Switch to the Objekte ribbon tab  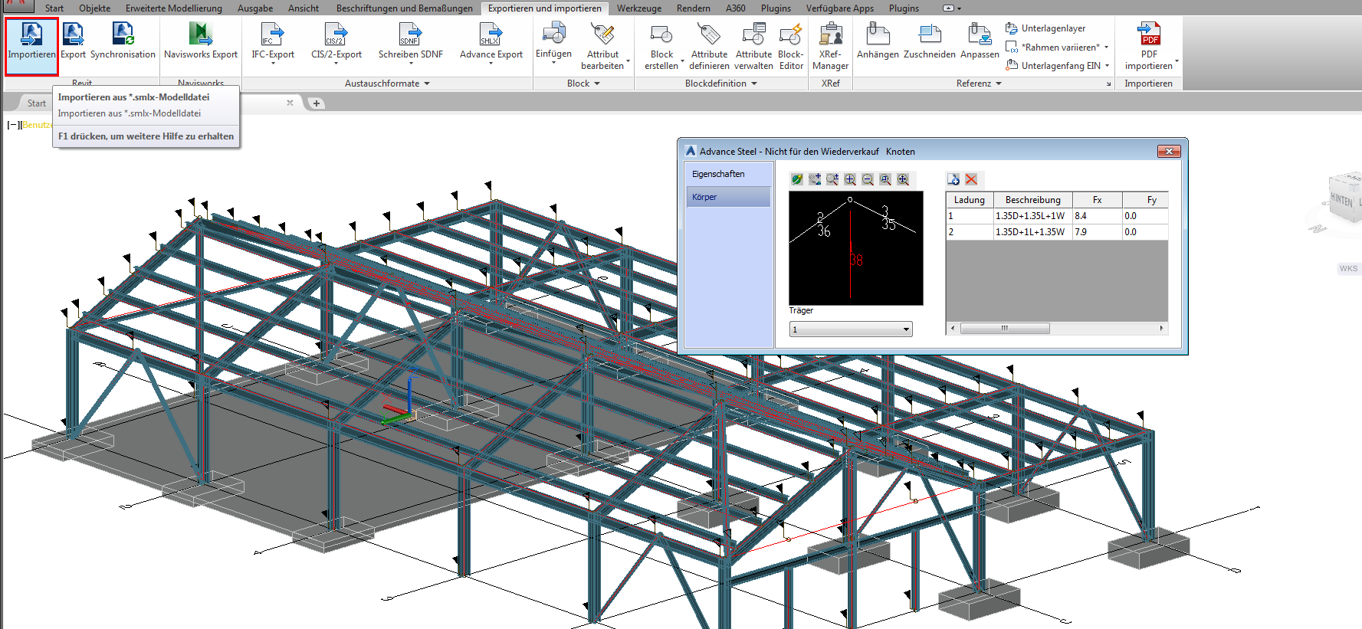pos(94,8)
